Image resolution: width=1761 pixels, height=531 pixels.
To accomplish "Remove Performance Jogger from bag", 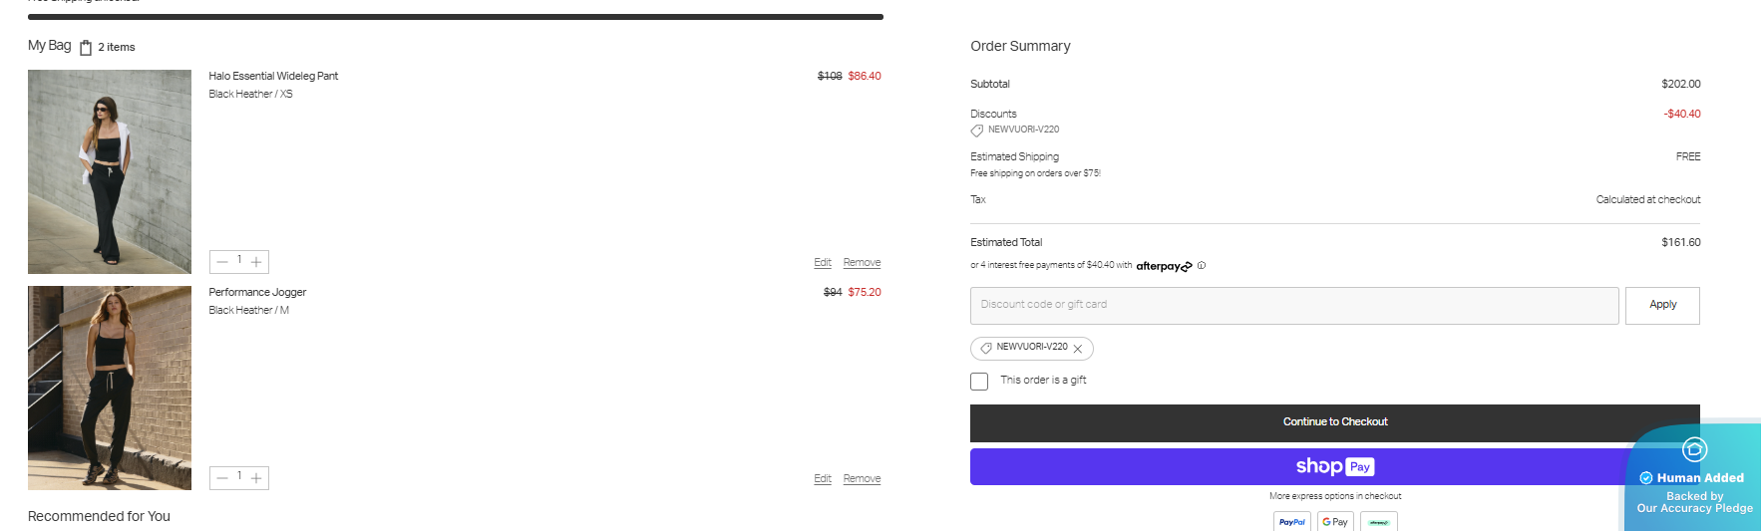I will click(862, 479).
